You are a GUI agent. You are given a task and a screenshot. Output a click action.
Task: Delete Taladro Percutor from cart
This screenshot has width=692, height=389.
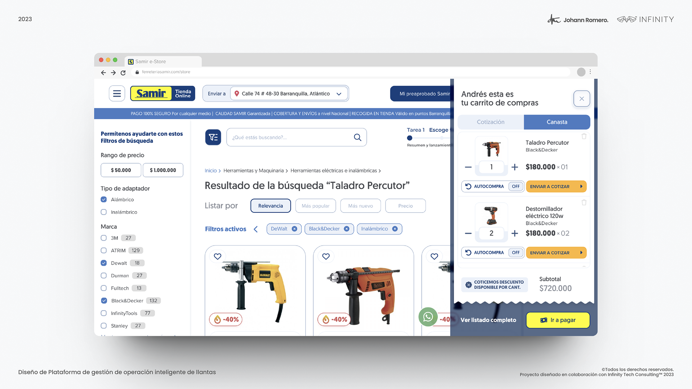click(x=584, y=136)
